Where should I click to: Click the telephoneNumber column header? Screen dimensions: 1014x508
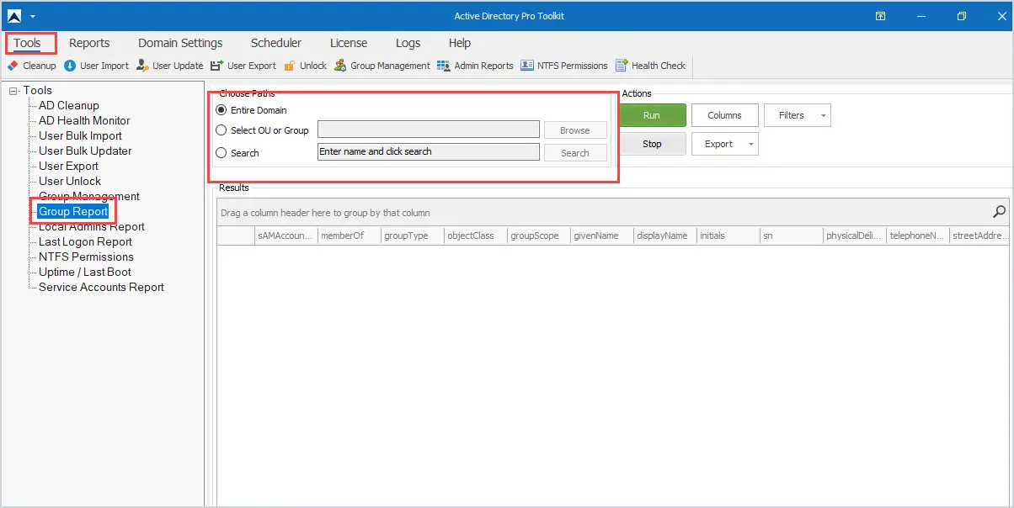pyautogui.click(x=918, y=236)
